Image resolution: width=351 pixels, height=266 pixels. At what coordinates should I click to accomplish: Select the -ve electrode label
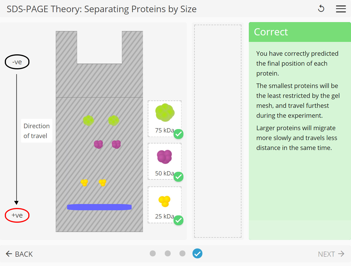point(17,62)
